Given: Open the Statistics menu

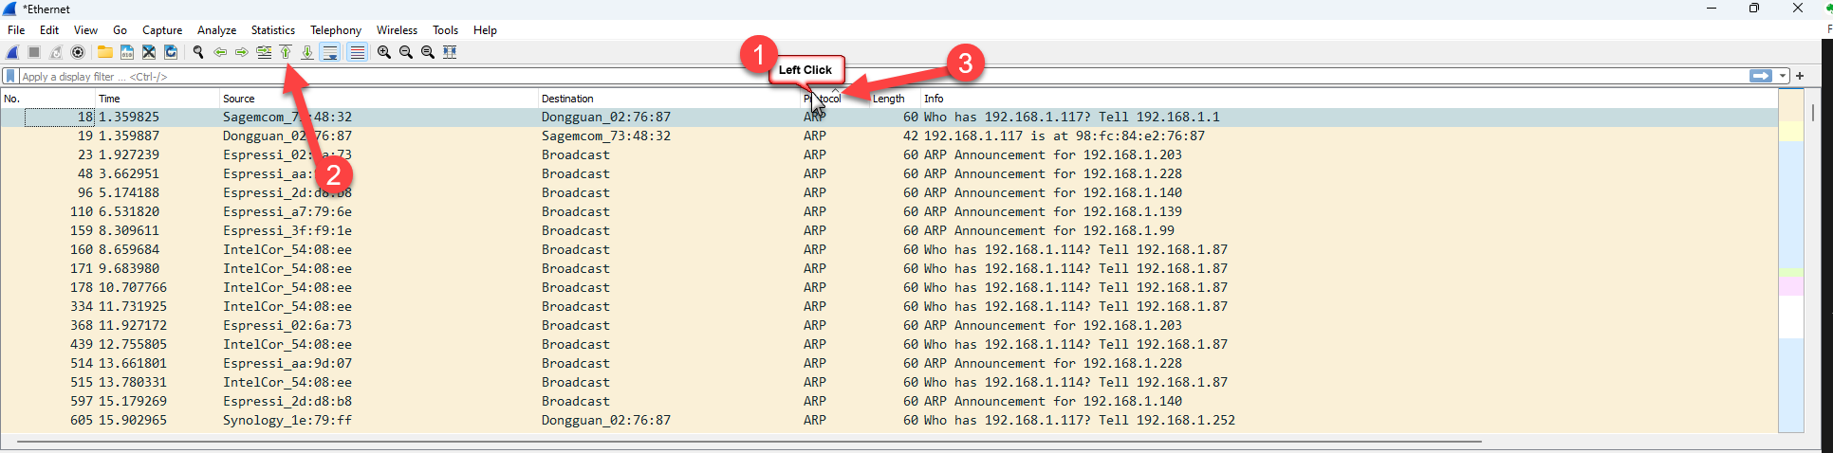Looking at the screenshot, I should click(x=272, y=30).
